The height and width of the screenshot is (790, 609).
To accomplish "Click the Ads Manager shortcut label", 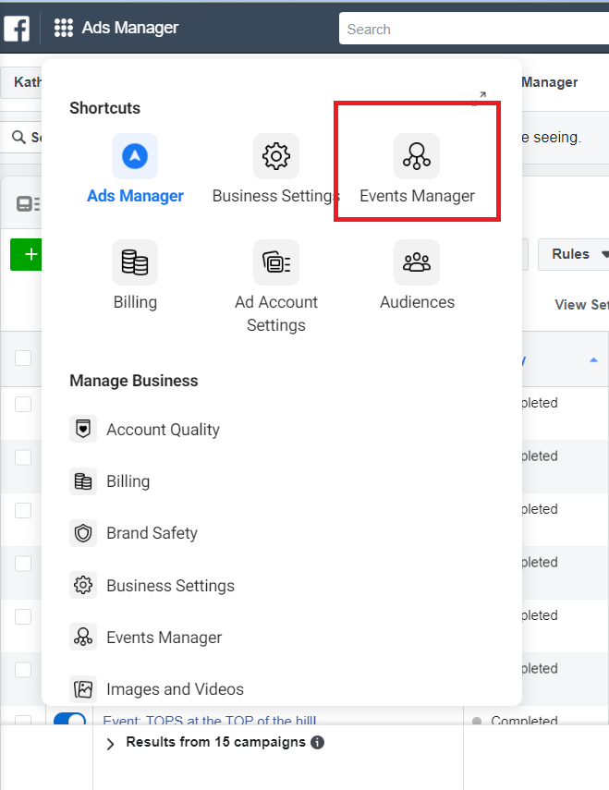I will [135, 196].
